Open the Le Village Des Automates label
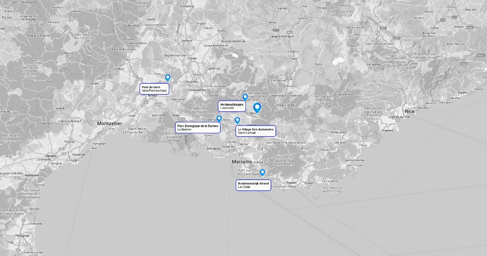 [256, 131]
